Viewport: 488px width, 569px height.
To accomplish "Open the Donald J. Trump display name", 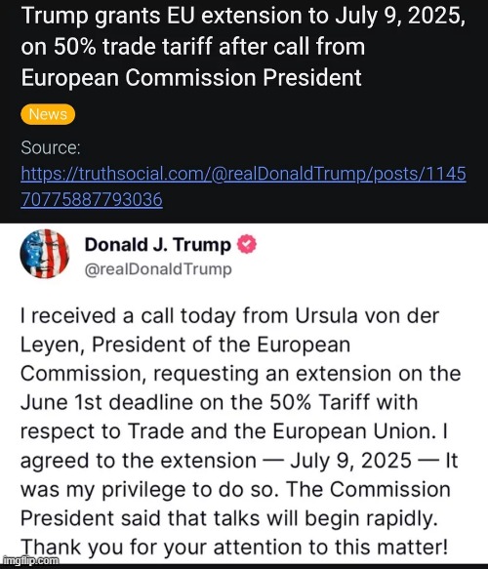I will pyautogui.click(x=158, y=245).
